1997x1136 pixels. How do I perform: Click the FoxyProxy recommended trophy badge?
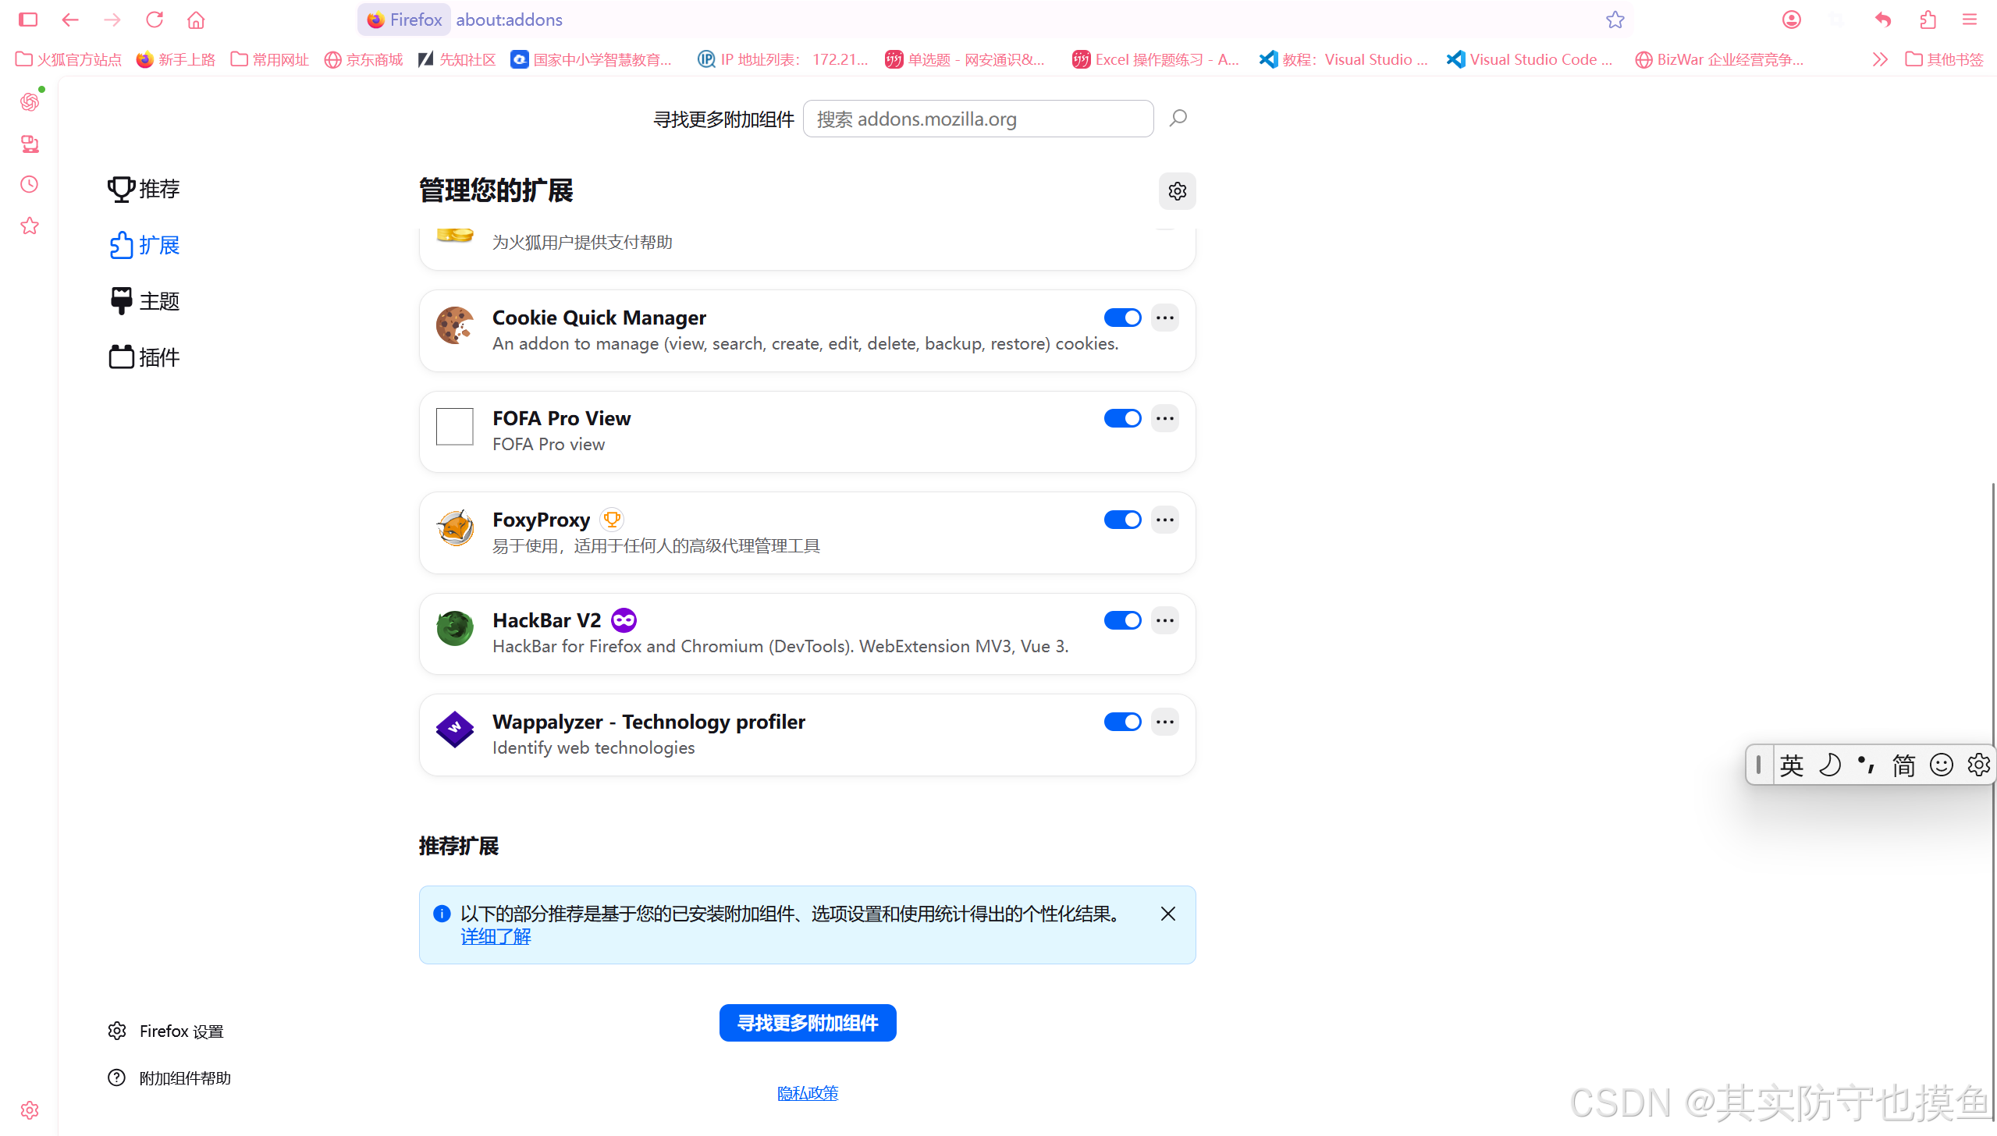pos(612,520)
